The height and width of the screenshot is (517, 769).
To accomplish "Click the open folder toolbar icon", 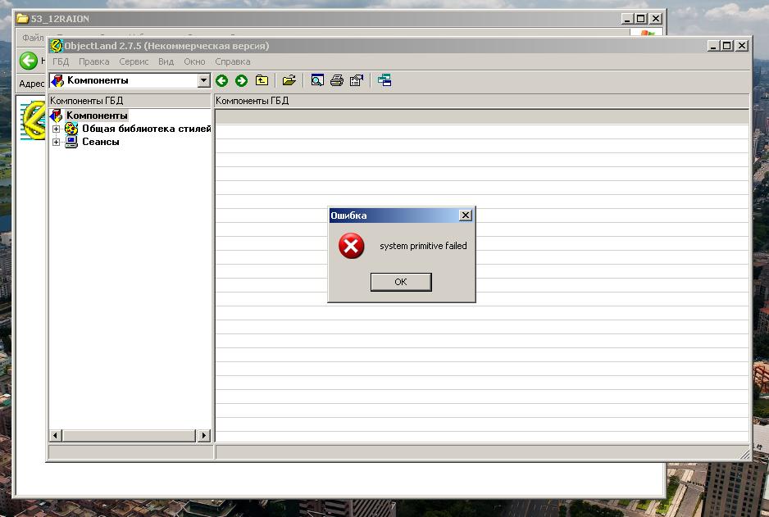I will [x=289, y=80].
